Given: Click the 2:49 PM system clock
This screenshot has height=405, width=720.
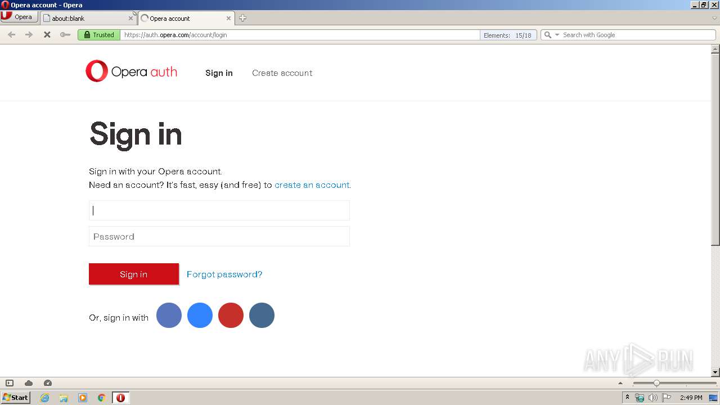Looking at the screenshot, I should (x=691, y=398).
